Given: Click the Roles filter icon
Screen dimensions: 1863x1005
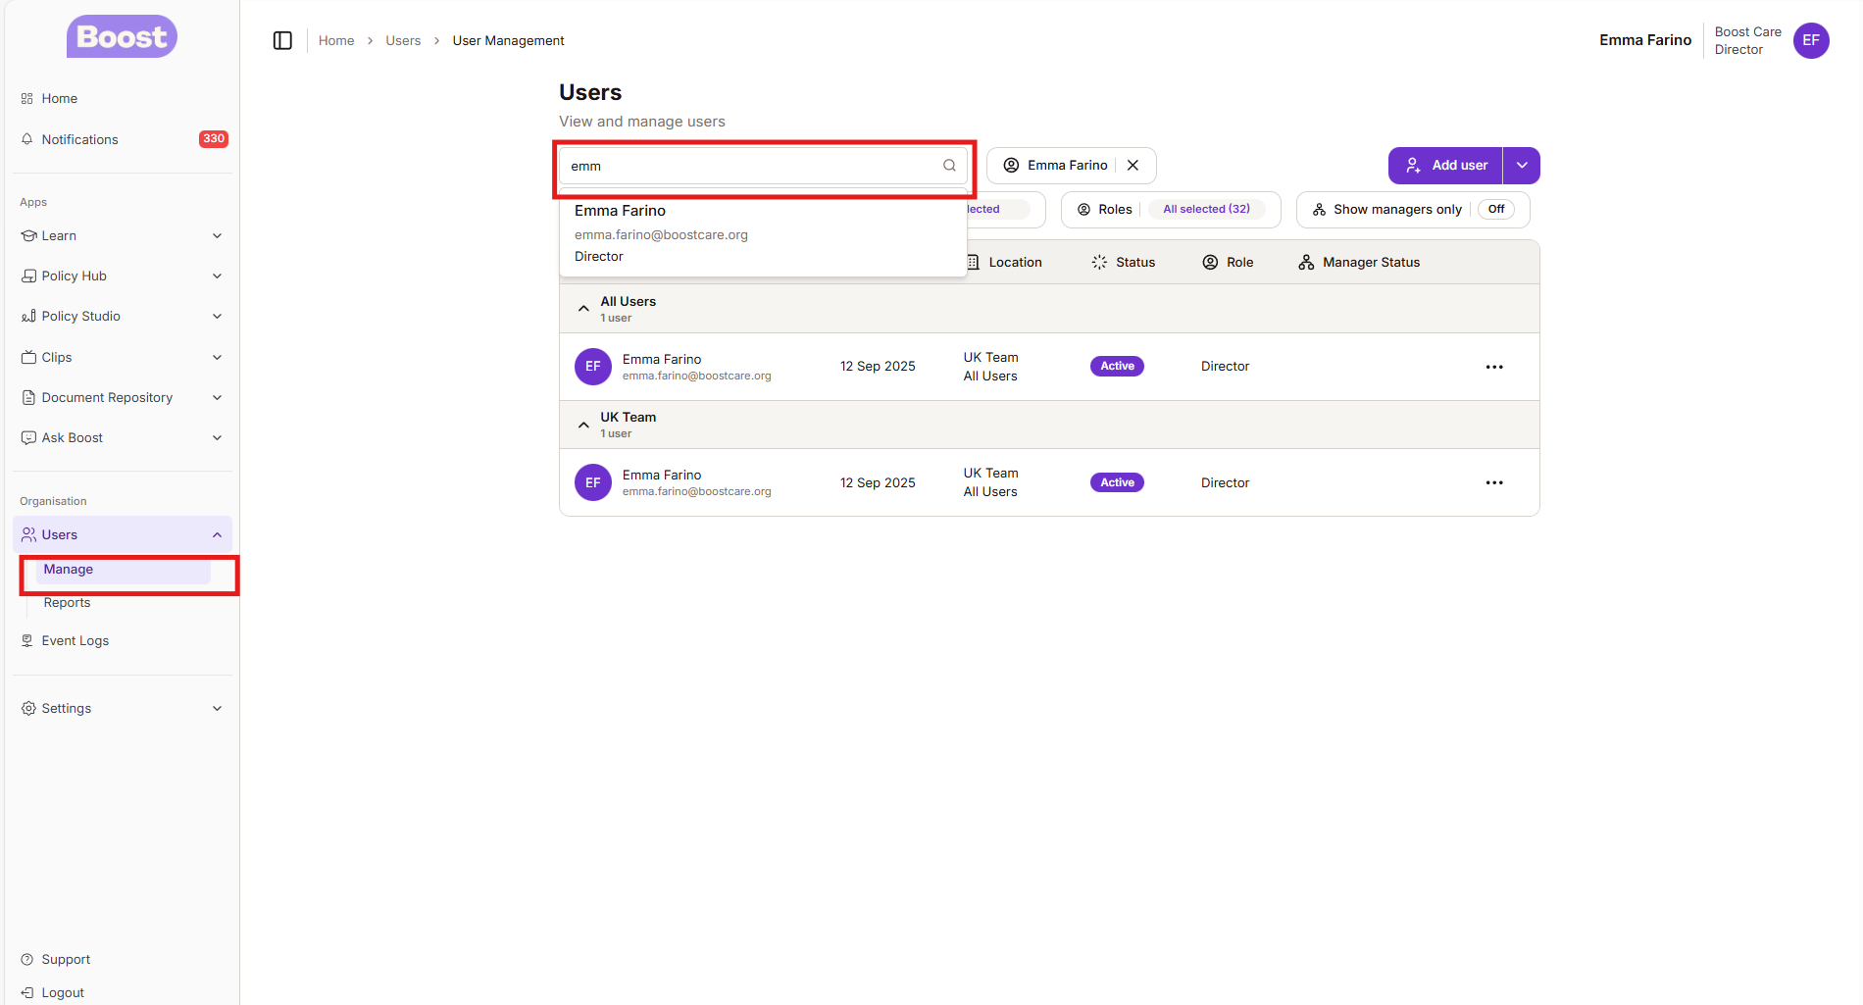Looking at the screenshot, I should coord(1083,210).
